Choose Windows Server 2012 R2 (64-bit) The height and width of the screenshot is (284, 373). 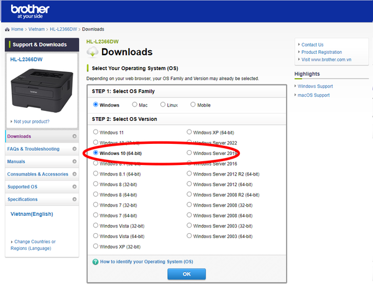[189, 174]
